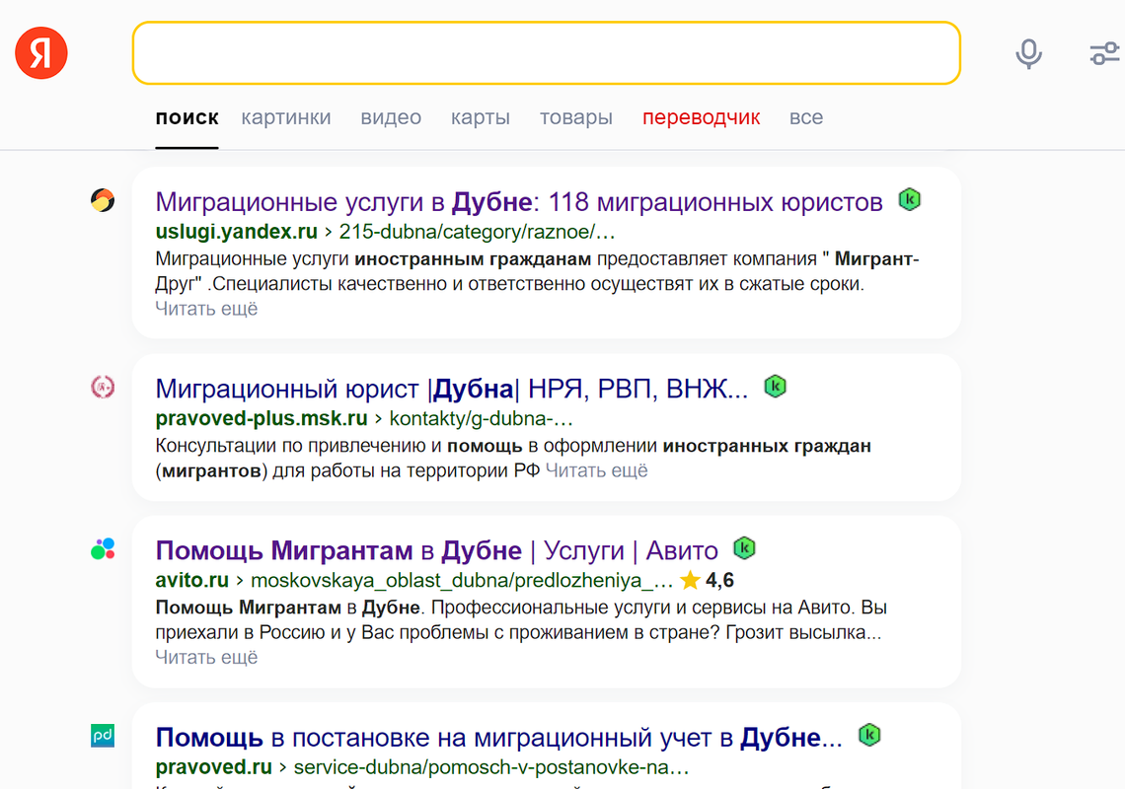Expand "Читать ещё" under Avito snippet
The height and width of the screenshot is (789, 1125).
point(206,657)
